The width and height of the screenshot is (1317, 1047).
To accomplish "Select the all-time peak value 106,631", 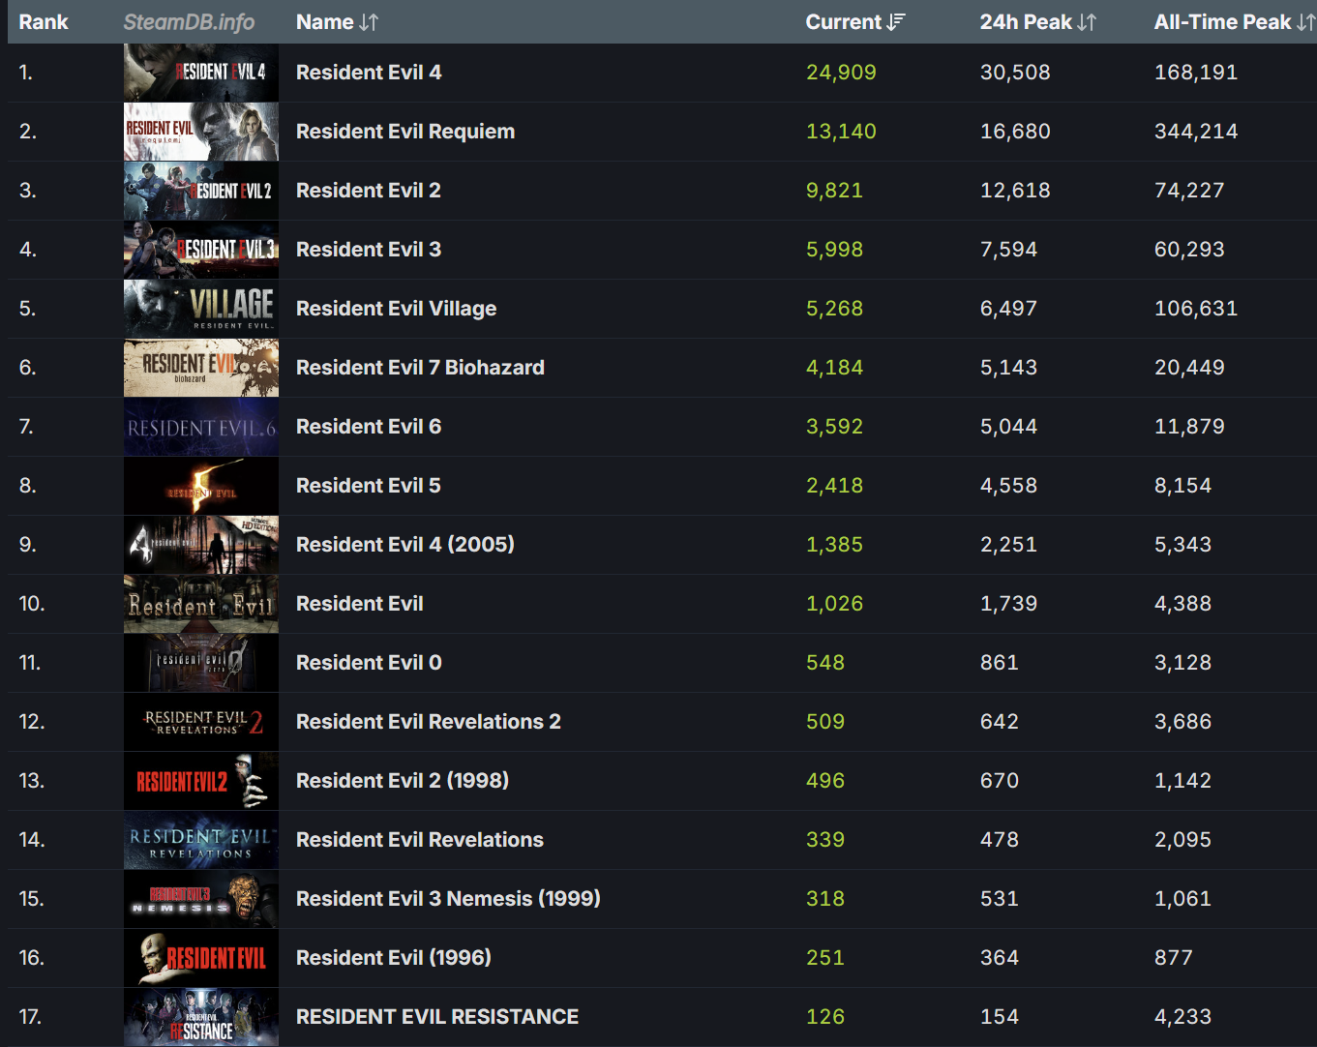I will coord(1196,309).
